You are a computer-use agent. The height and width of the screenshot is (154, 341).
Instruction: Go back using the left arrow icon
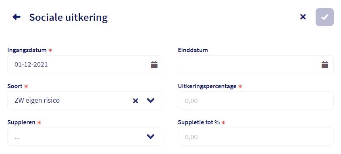coord(17,17)
